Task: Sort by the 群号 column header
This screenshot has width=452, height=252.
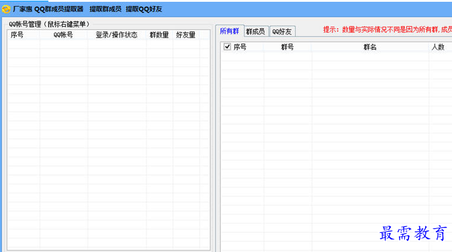Action: coord(287,47)
